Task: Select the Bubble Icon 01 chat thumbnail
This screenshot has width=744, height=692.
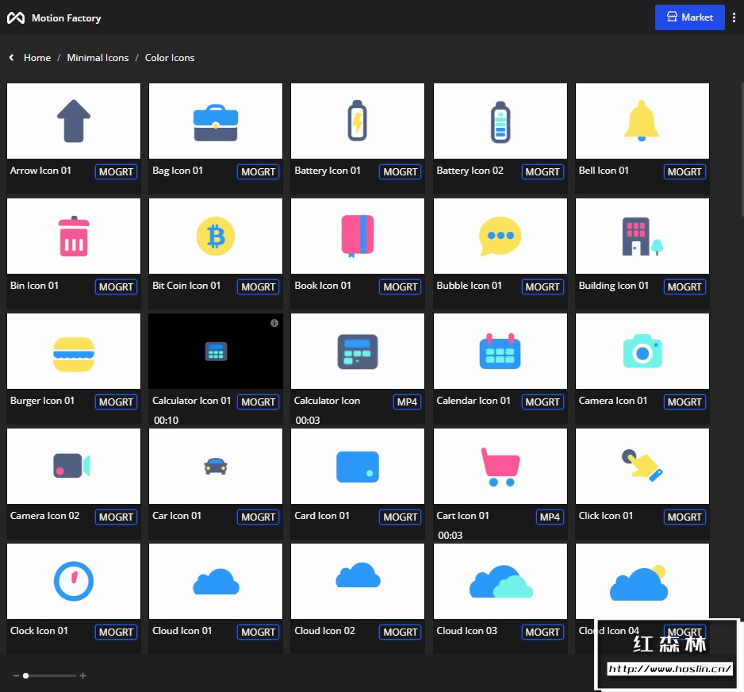Action: pos(500,236)
